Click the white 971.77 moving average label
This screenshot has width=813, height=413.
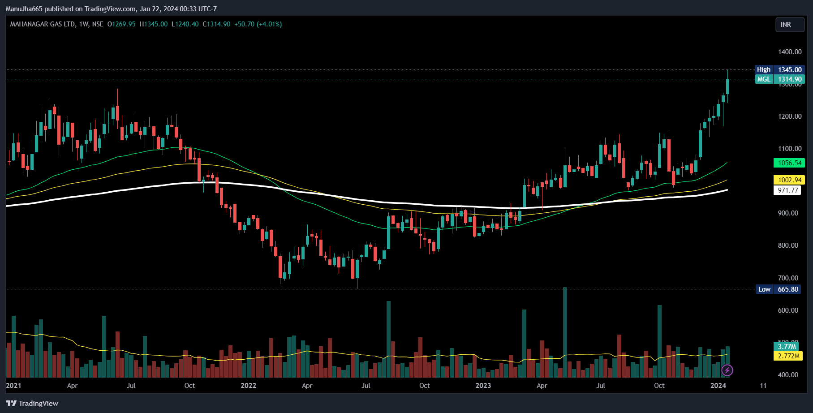(x=788, y=190)
